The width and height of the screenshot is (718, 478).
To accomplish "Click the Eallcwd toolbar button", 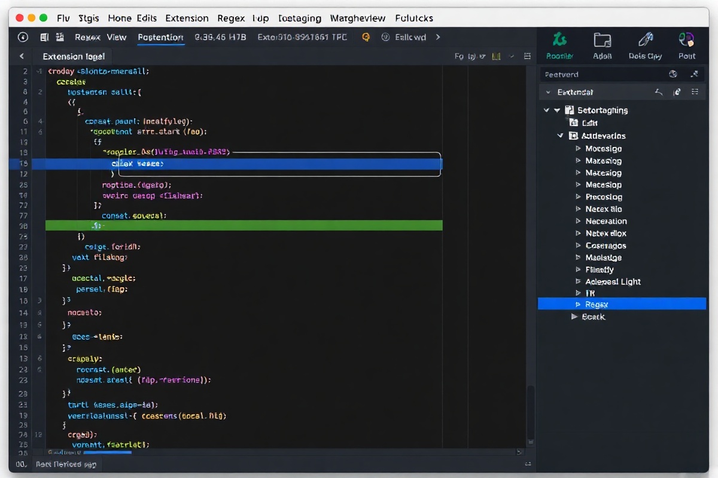I will [410, 37].
